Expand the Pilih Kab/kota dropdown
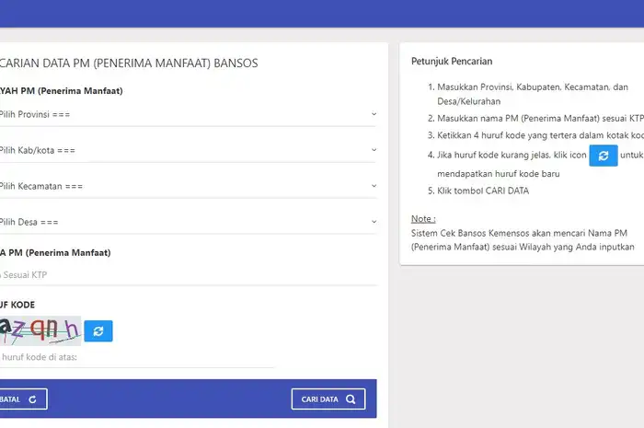The width and height of the screenshot is (644, 428). coord(188,150)
